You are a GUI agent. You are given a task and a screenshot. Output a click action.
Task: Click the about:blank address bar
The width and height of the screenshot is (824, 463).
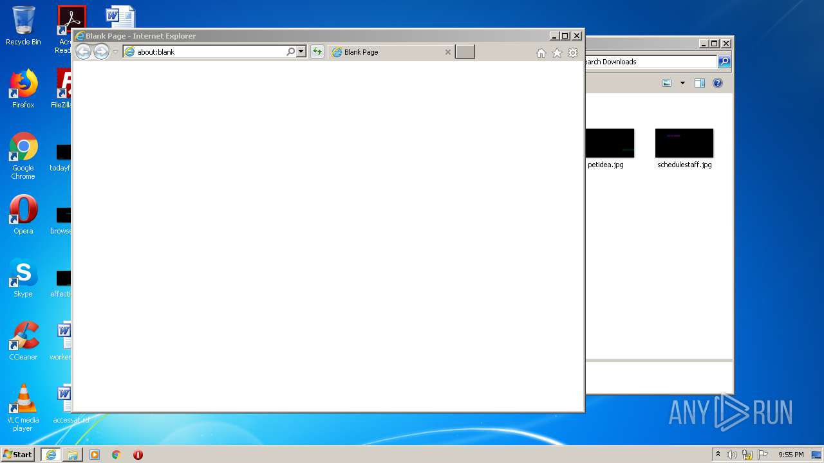(204, 52)
